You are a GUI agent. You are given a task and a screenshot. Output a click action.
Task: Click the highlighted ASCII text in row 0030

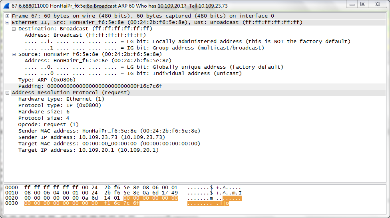click(x=208, y=203)
